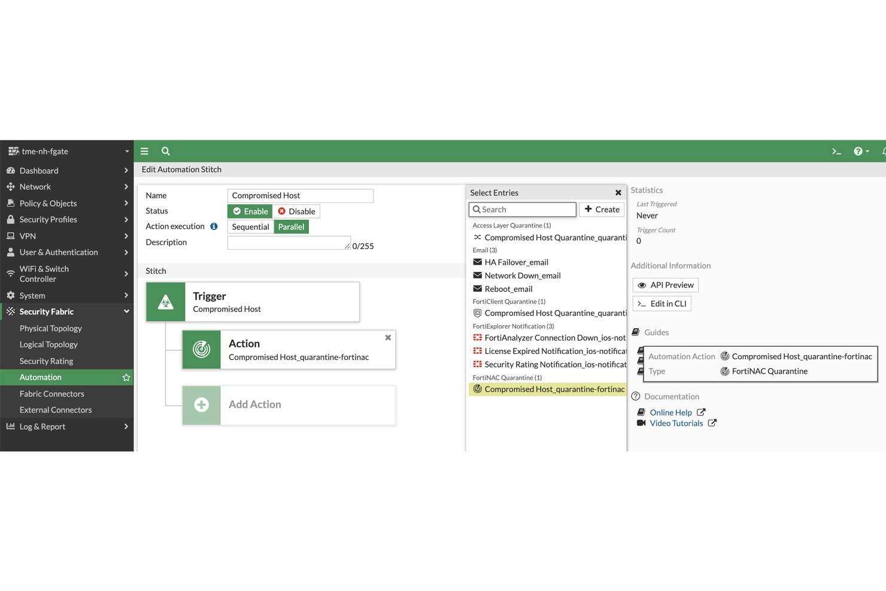
Task: Click the VPN laptop icon
Action: tap(11, 236)
